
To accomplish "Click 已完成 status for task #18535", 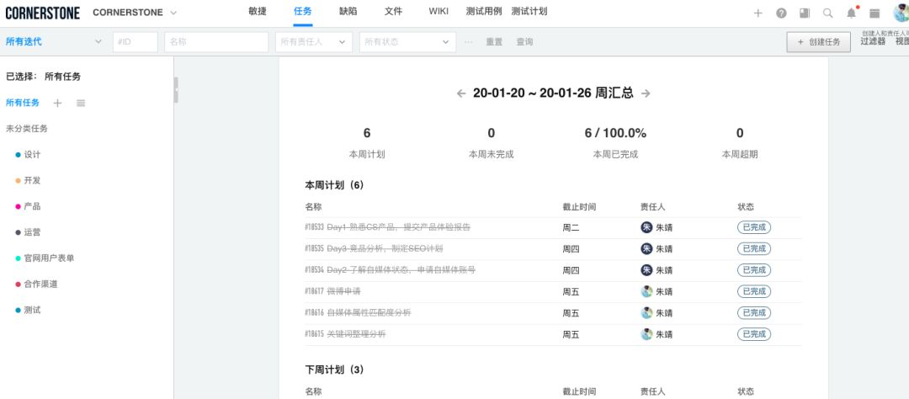I will tap(754, 249).
